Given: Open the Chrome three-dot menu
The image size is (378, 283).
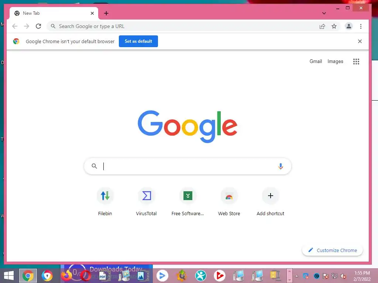Looking at the screenshot, I should click(x=361, y=26).
